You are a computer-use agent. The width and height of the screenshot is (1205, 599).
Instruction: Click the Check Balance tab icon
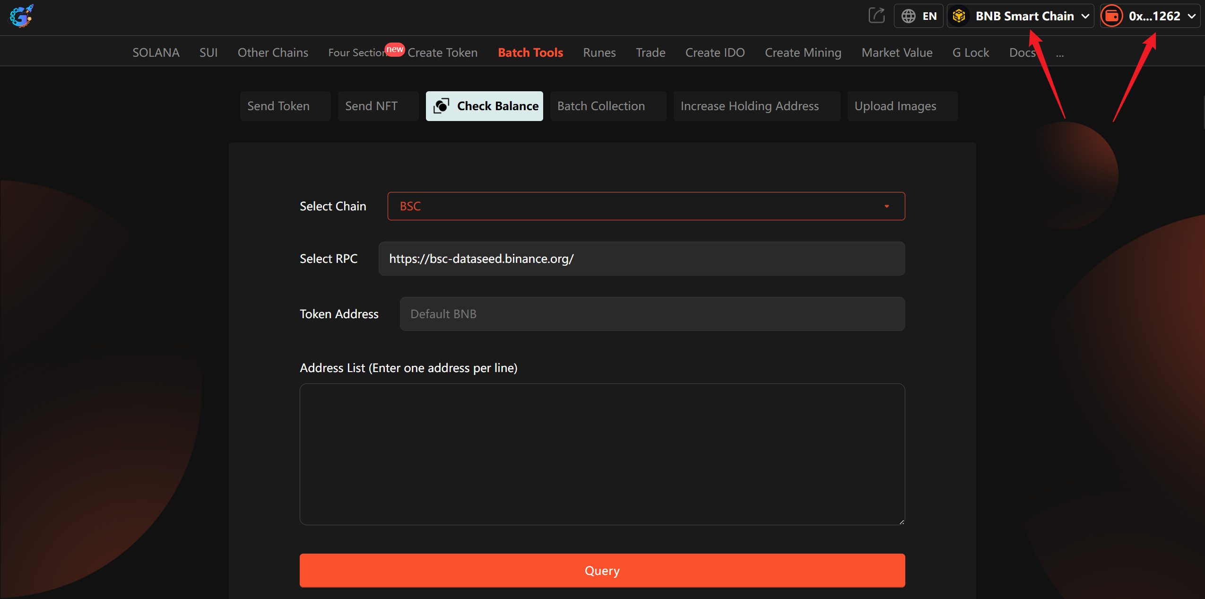click(x=442, y=106)
